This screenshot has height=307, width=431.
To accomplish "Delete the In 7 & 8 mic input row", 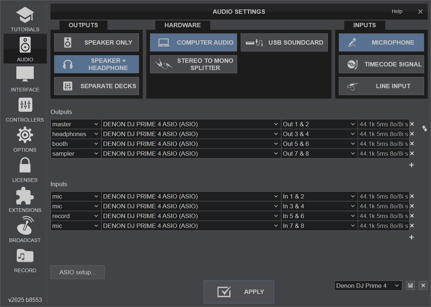I will click(412, 226).
